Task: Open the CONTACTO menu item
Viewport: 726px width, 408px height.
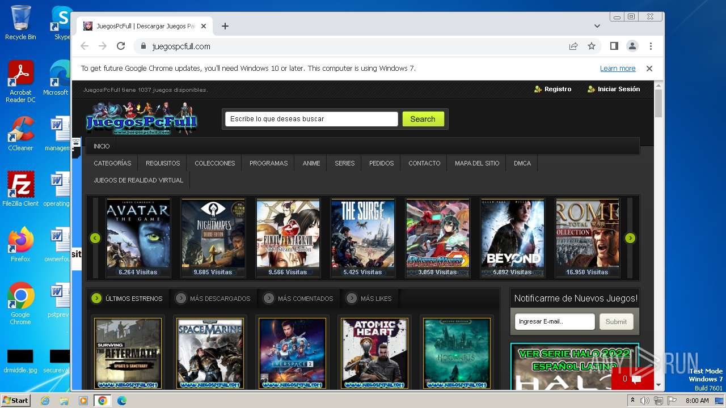Action: [x=424, y=163]
